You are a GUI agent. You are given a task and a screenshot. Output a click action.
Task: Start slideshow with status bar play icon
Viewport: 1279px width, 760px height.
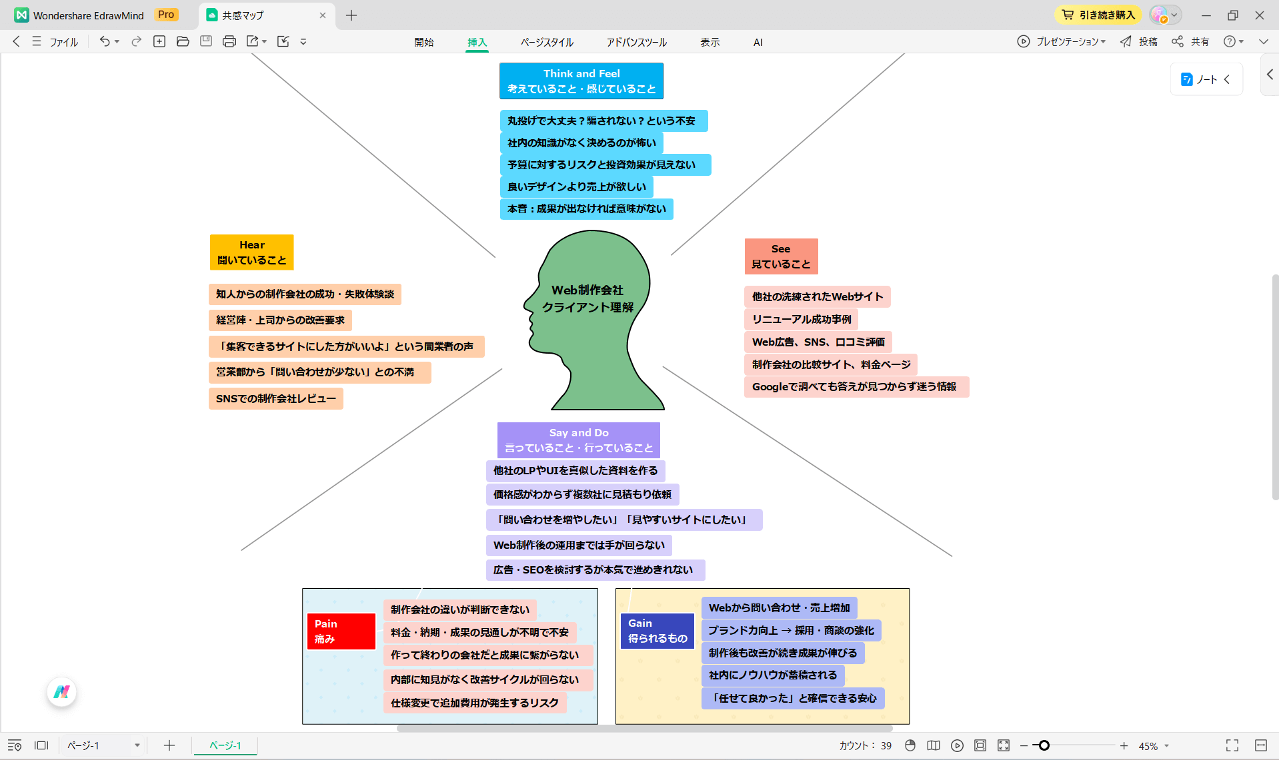pos(957,745)
